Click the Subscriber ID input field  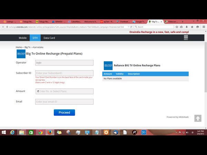64,73
